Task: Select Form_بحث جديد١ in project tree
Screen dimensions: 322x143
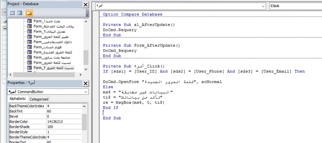Action: tap(47, 21)
